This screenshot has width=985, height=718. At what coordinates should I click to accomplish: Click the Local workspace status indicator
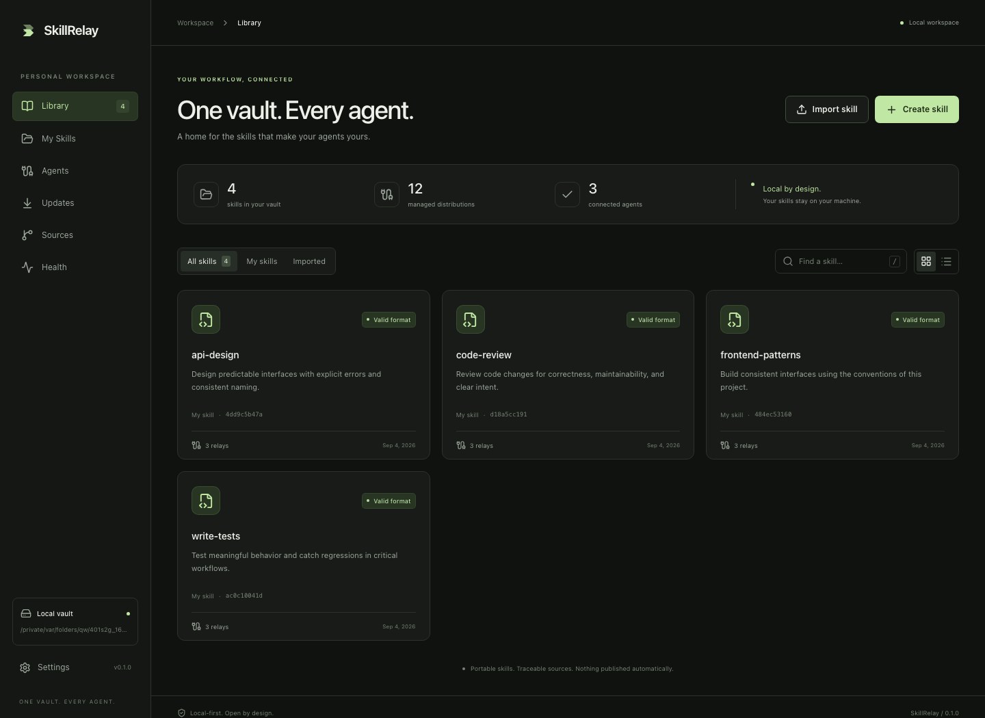point(929,23)
